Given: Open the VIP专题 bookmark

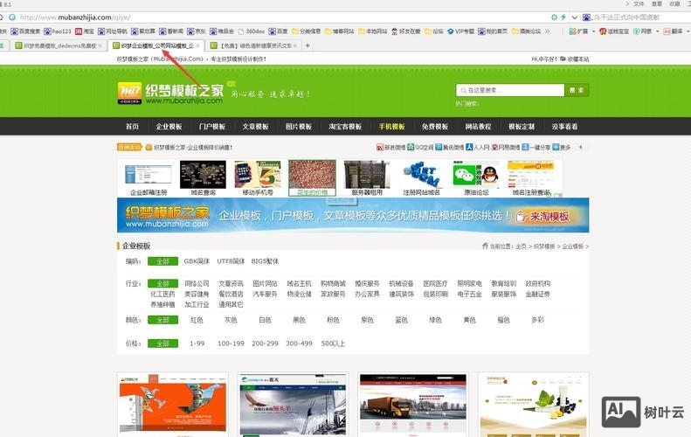Looking at the screenshot, I should tap(460, 31).
